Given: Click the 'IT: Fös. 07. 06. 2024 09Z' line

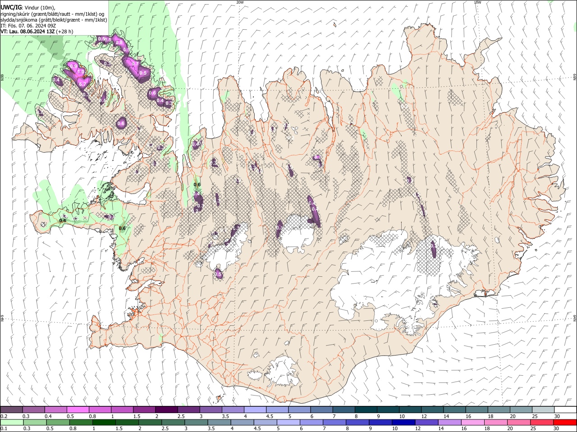Looking at the screenshot, I should point(28,26).
